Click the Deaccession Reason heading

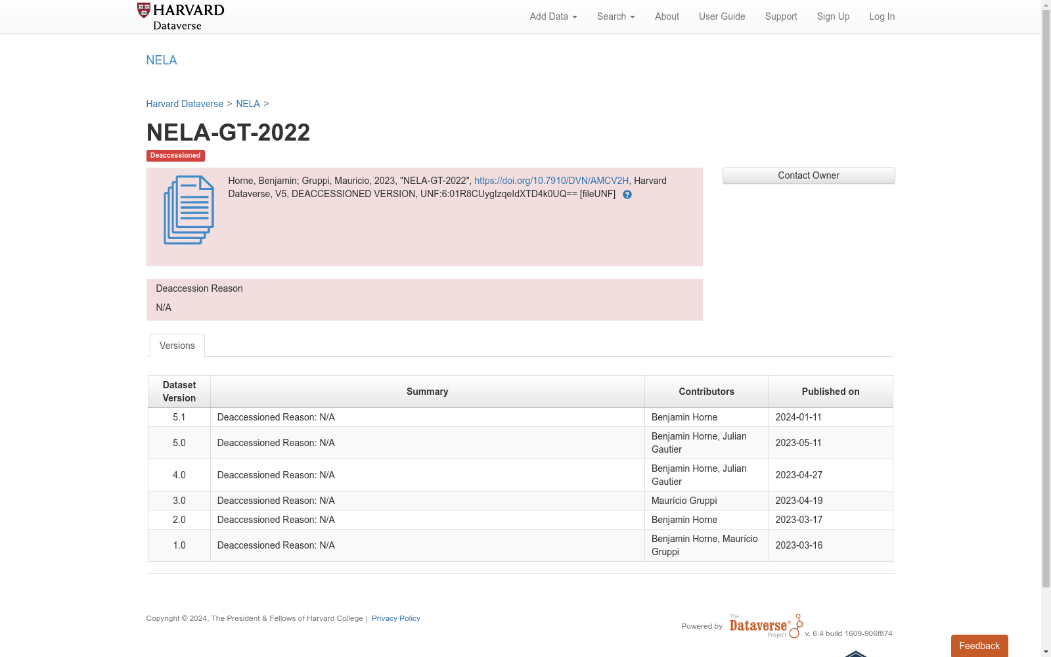pyautogui.click(x=200, y=288)
